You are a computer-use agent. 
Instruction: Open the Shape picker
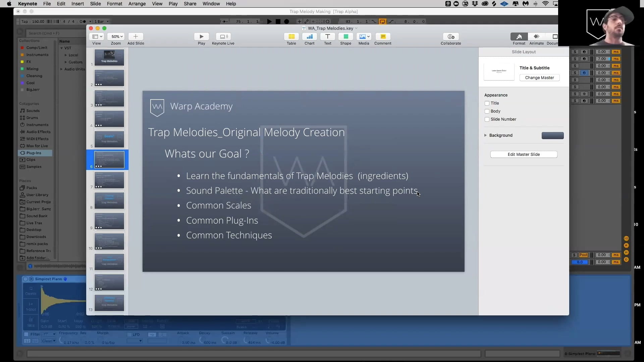[345, 37]
